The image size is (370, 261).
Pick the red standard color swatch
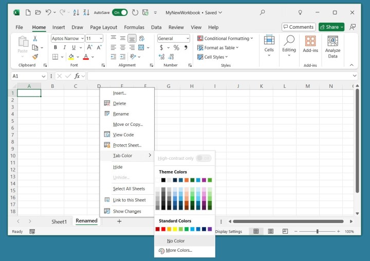[x=163, y=229]
